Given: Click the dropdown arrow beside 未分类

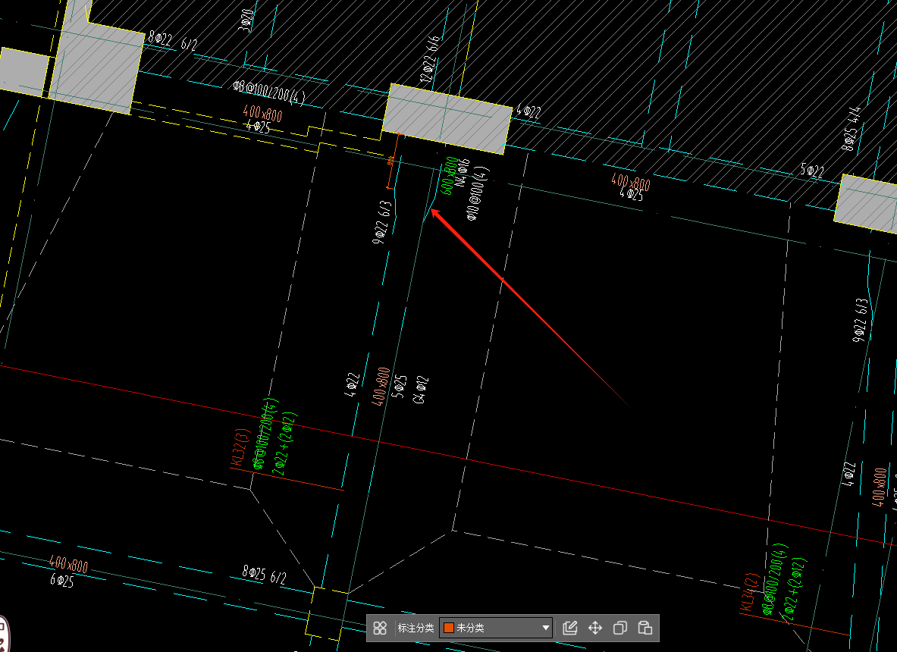Looking at the screenshot, I should 545,628.
